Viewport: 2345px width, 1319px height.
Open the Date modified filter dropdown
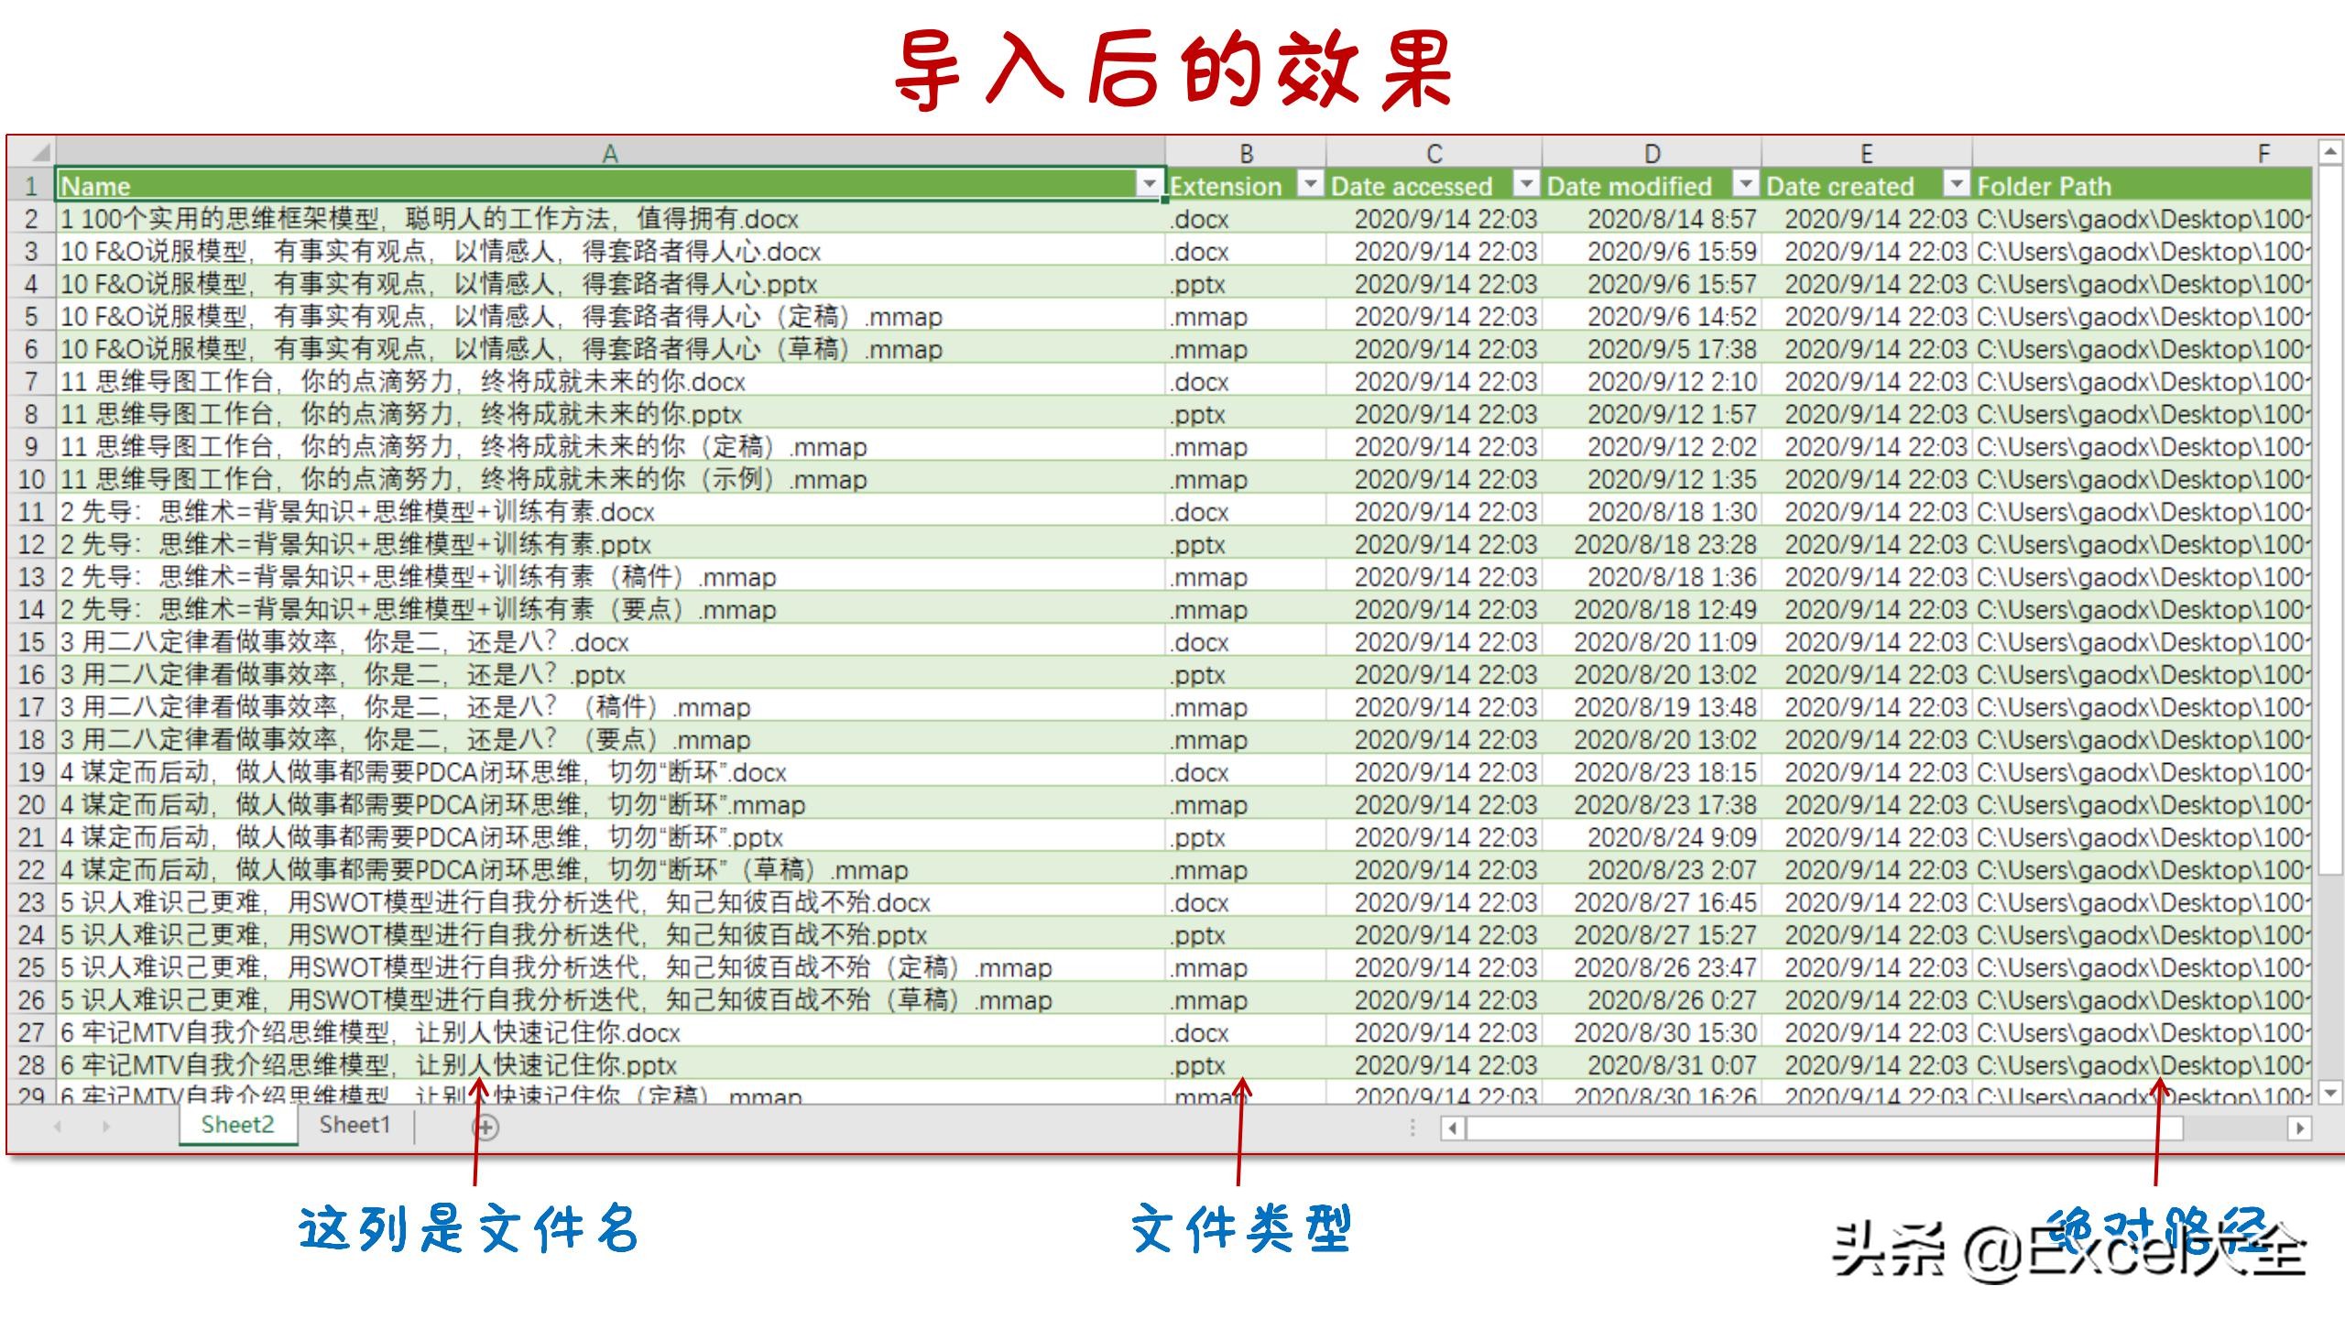(1745, 184)
